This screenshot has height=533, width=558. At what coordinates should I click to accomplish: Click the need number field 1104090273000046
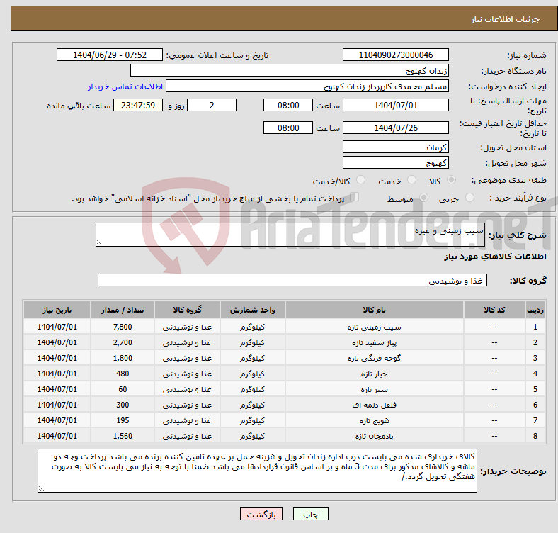[395, 55]
